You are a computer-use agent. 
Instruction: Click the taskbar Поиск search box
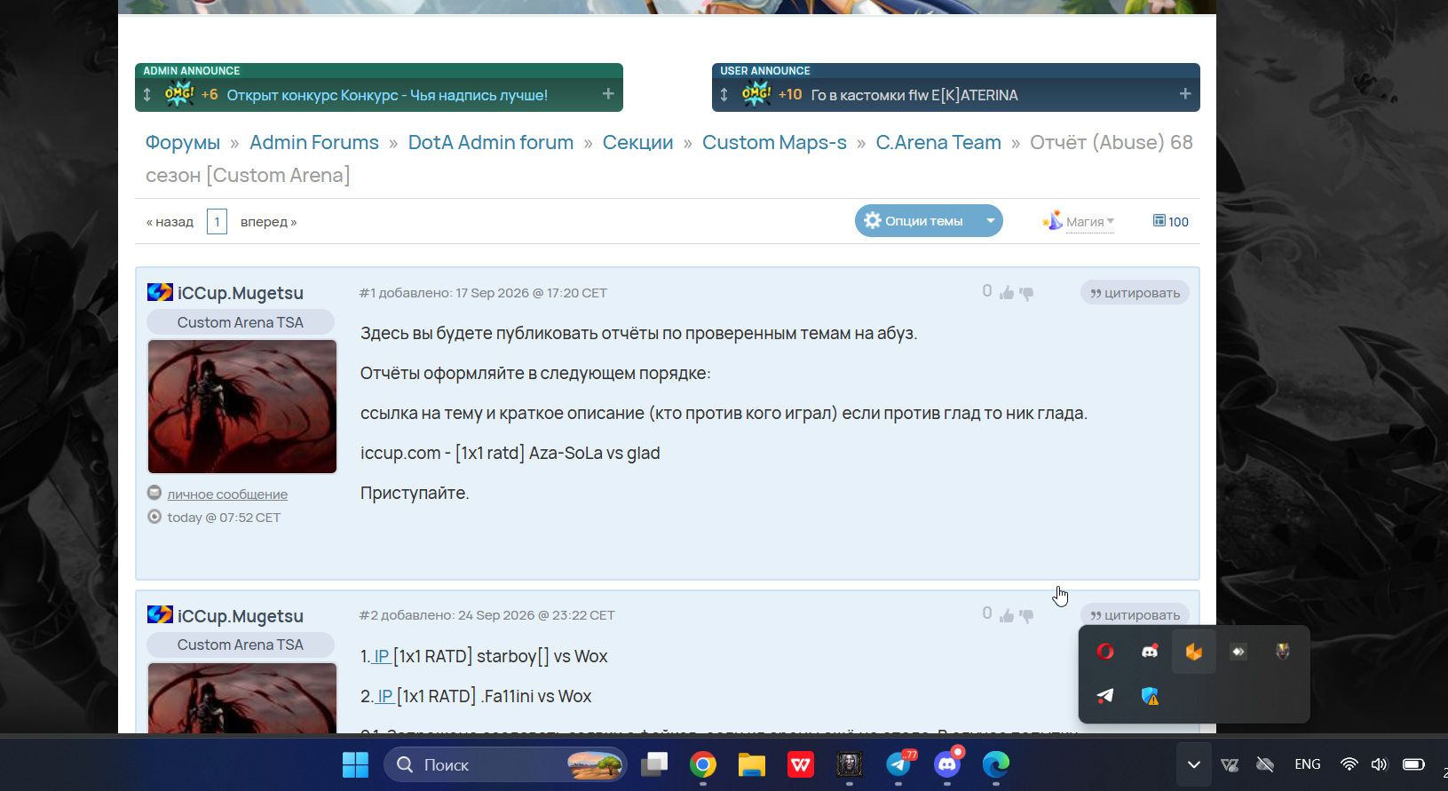pyautogui.click(x=506, y=764)
